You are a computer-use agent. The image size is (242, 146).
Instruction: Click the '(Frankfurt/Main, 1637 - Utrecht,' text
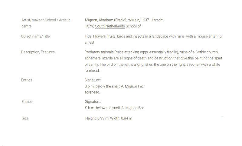click(139, 20)
